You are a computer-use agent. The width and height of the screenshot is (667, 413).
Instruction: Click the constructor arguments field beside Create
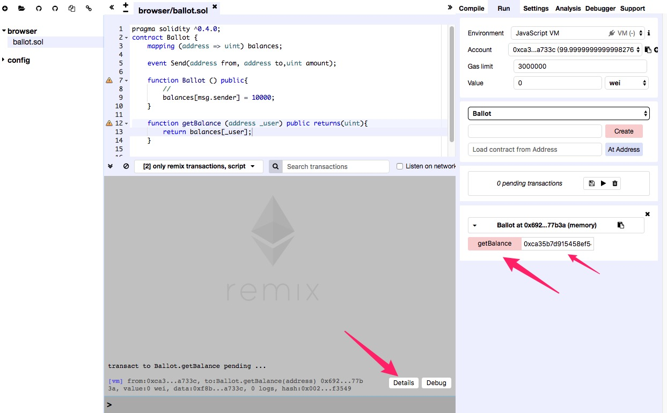pyautogui.click(x=535, y=131)
